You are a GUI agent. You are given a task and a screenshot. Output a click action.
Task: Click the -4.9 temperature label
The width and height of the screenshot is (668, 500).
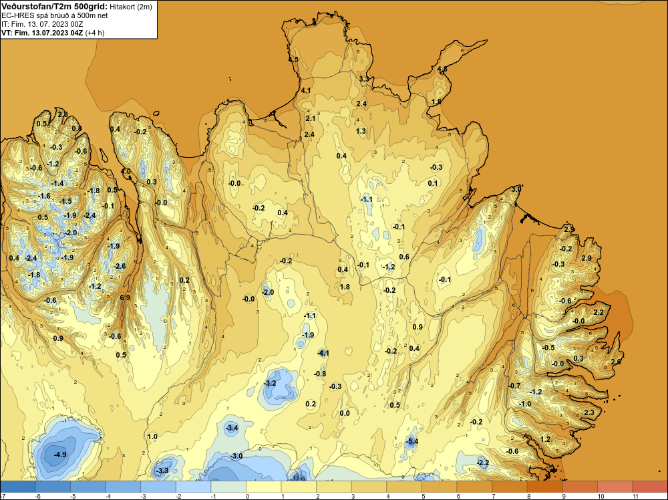point(60,455)
